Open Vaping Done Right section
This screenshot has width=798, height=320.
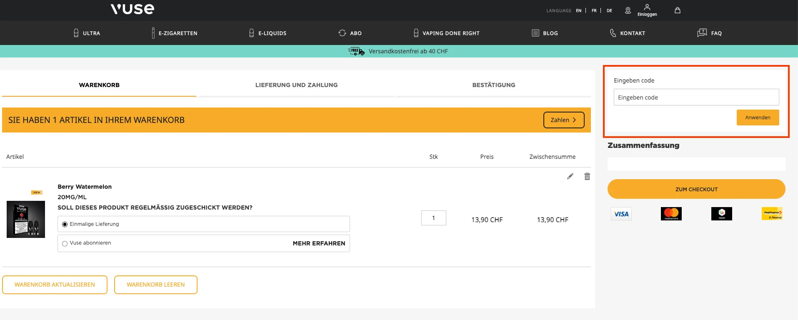point(446,33)
